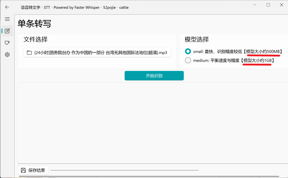Click the 保存结果 button to save results
The height and width of the screenshot is (178, 288).
(x=33, y=170)
